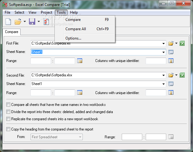Click Second File unique identifier columns field
The image size is (193, 152).
point(156,93)
